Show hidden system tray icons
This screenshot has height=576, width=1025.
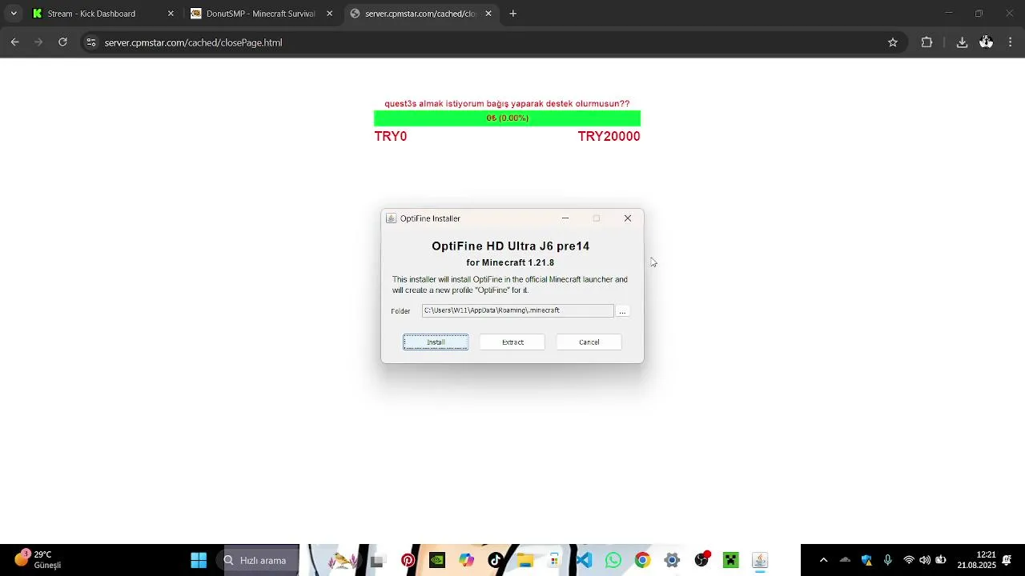(823, 560)
